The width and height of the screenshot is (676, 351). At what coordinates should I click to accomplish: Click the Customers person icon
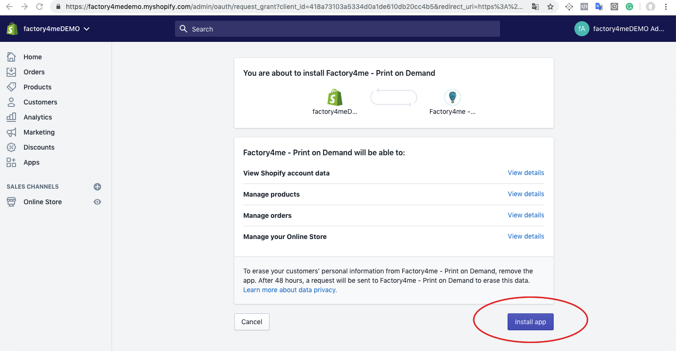[11, 102]
